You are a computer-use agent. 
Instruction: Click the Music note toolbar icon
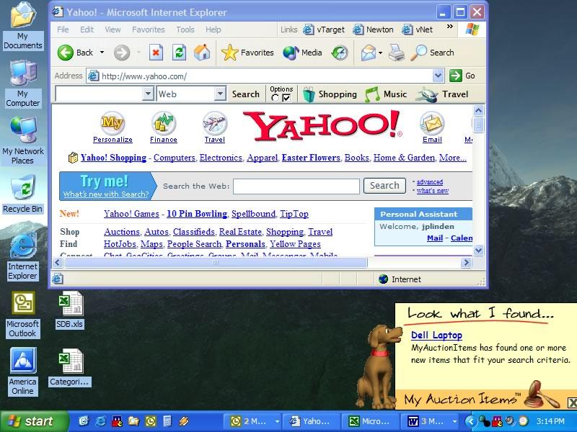[386, 94]
